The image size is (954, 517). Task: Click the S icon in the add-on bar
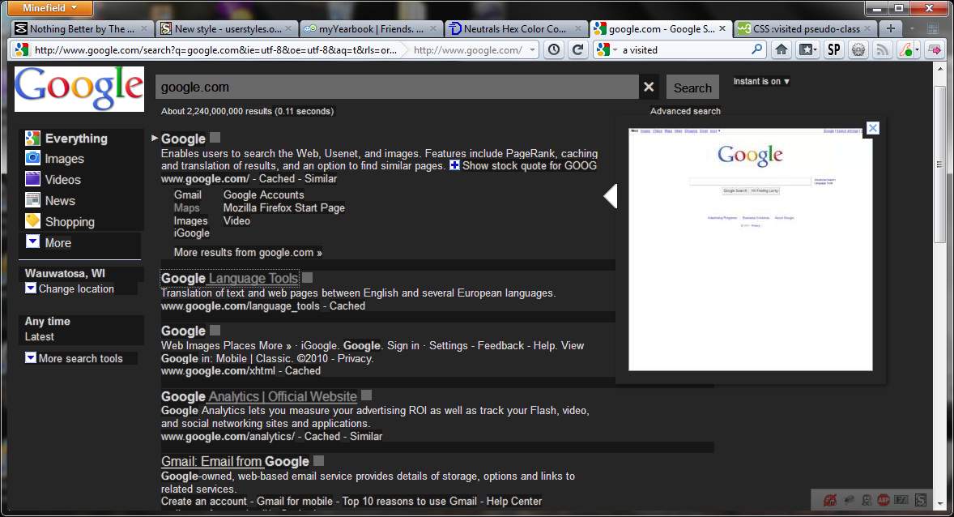tap(921, 500)
